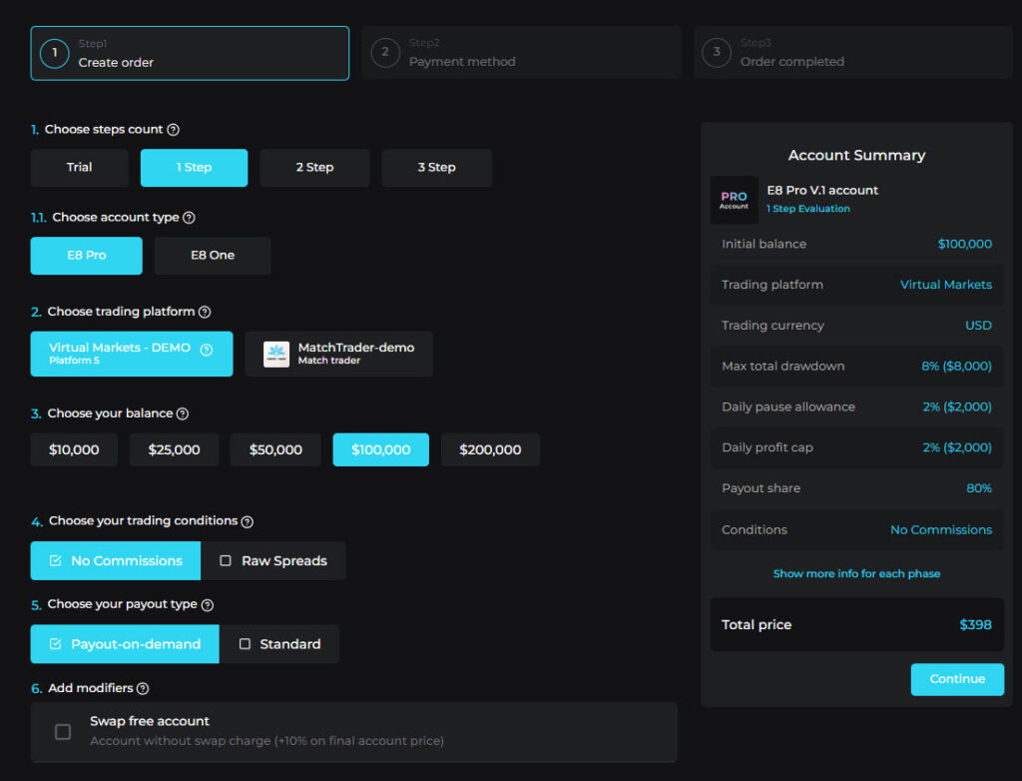Choose the Standard payout type

click(x=279, y=644)
